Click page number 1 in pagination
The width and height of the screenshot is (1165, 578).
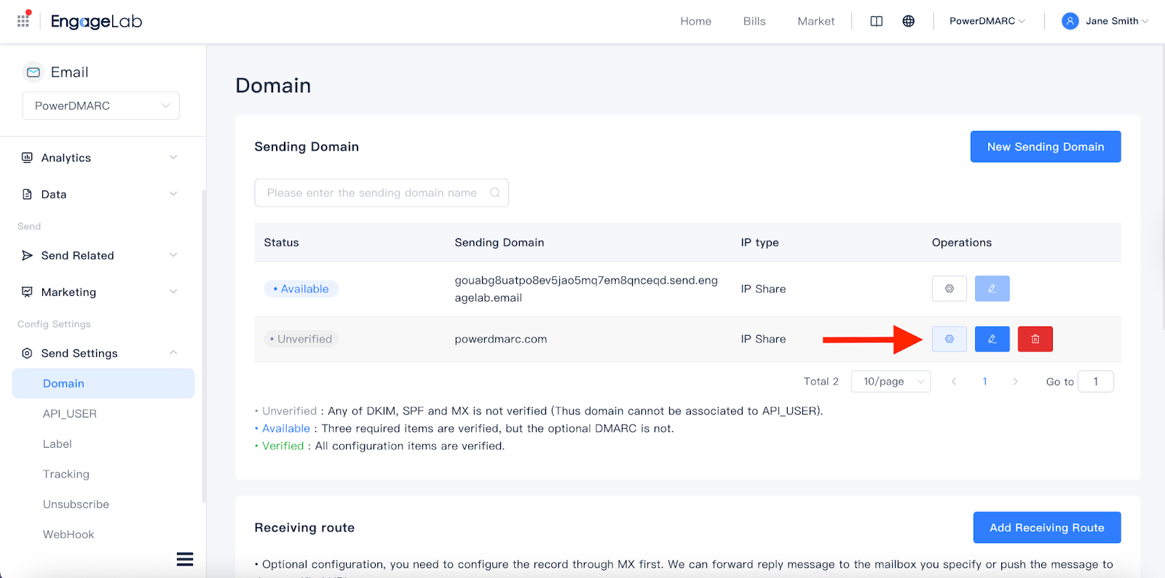coord(985,382)
